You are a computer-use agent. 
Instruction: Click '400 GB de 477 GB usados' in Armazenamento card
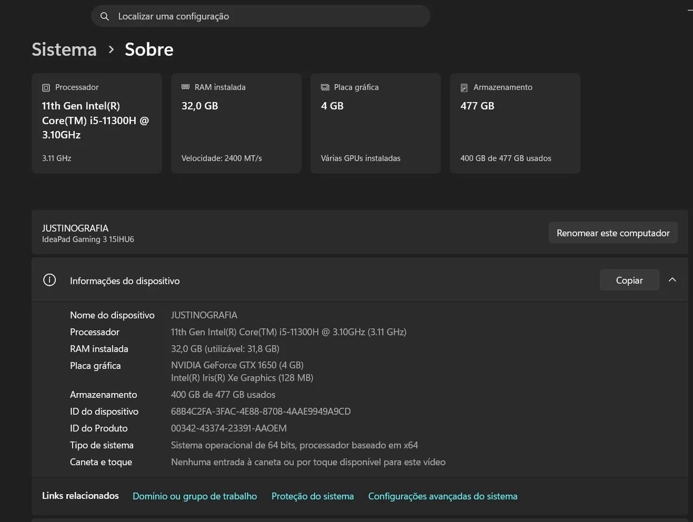click(506, 158)
